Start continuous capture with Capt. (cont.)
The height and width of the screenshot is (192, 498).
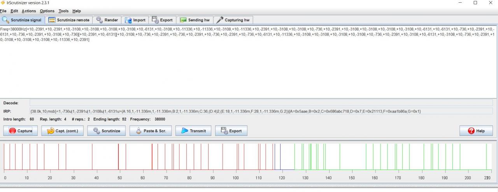point(62,131)
